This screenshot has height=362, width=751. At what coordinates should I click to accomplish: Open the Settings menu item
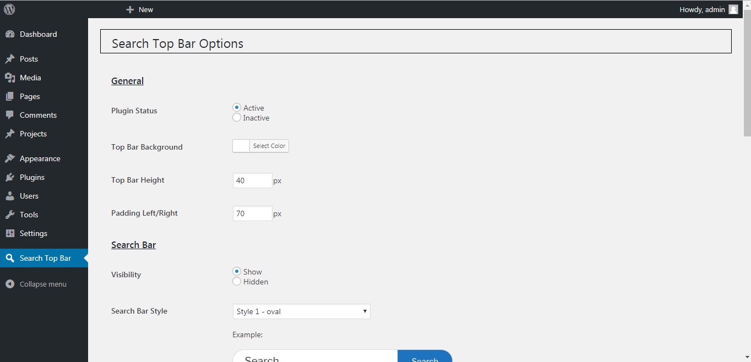pos(34,233)
